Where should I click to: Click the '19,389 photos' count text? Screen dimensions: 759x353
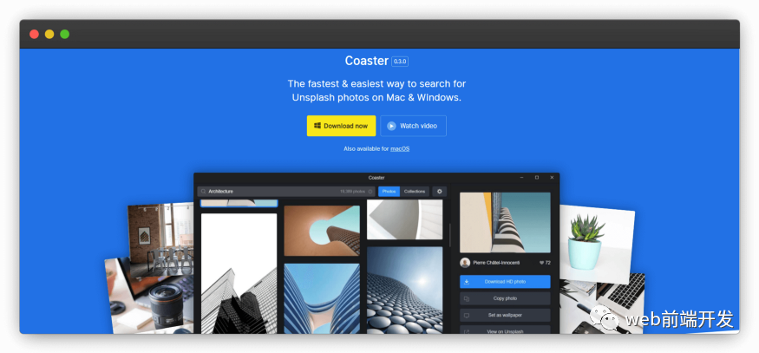[352, 192]
